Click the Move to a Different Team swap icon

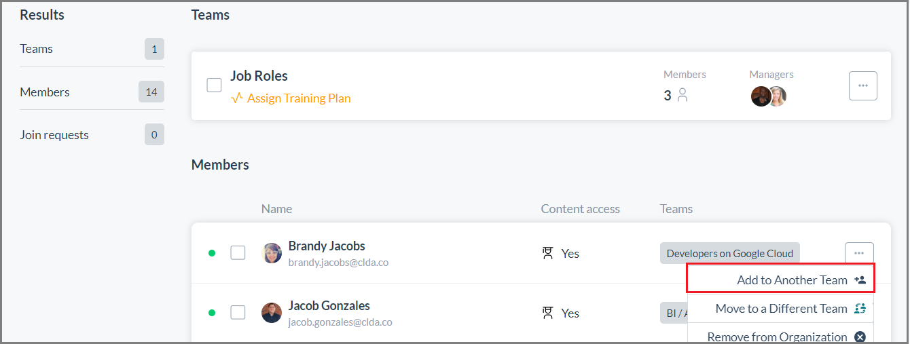(x=860, y=309)
